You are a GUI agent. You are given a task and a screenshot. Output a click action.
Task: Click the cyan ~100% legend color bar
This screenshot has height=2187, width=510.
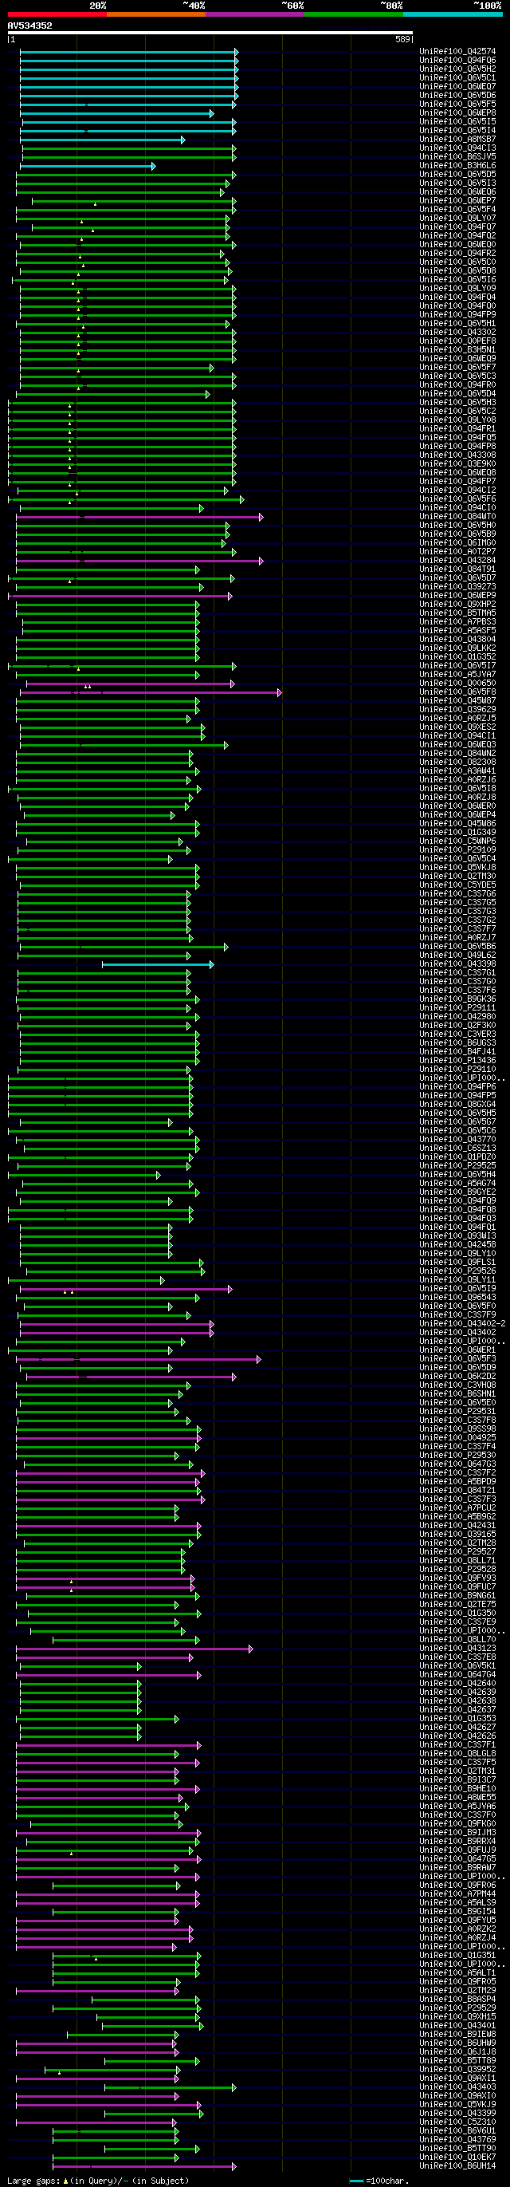(x=453, y=14)
